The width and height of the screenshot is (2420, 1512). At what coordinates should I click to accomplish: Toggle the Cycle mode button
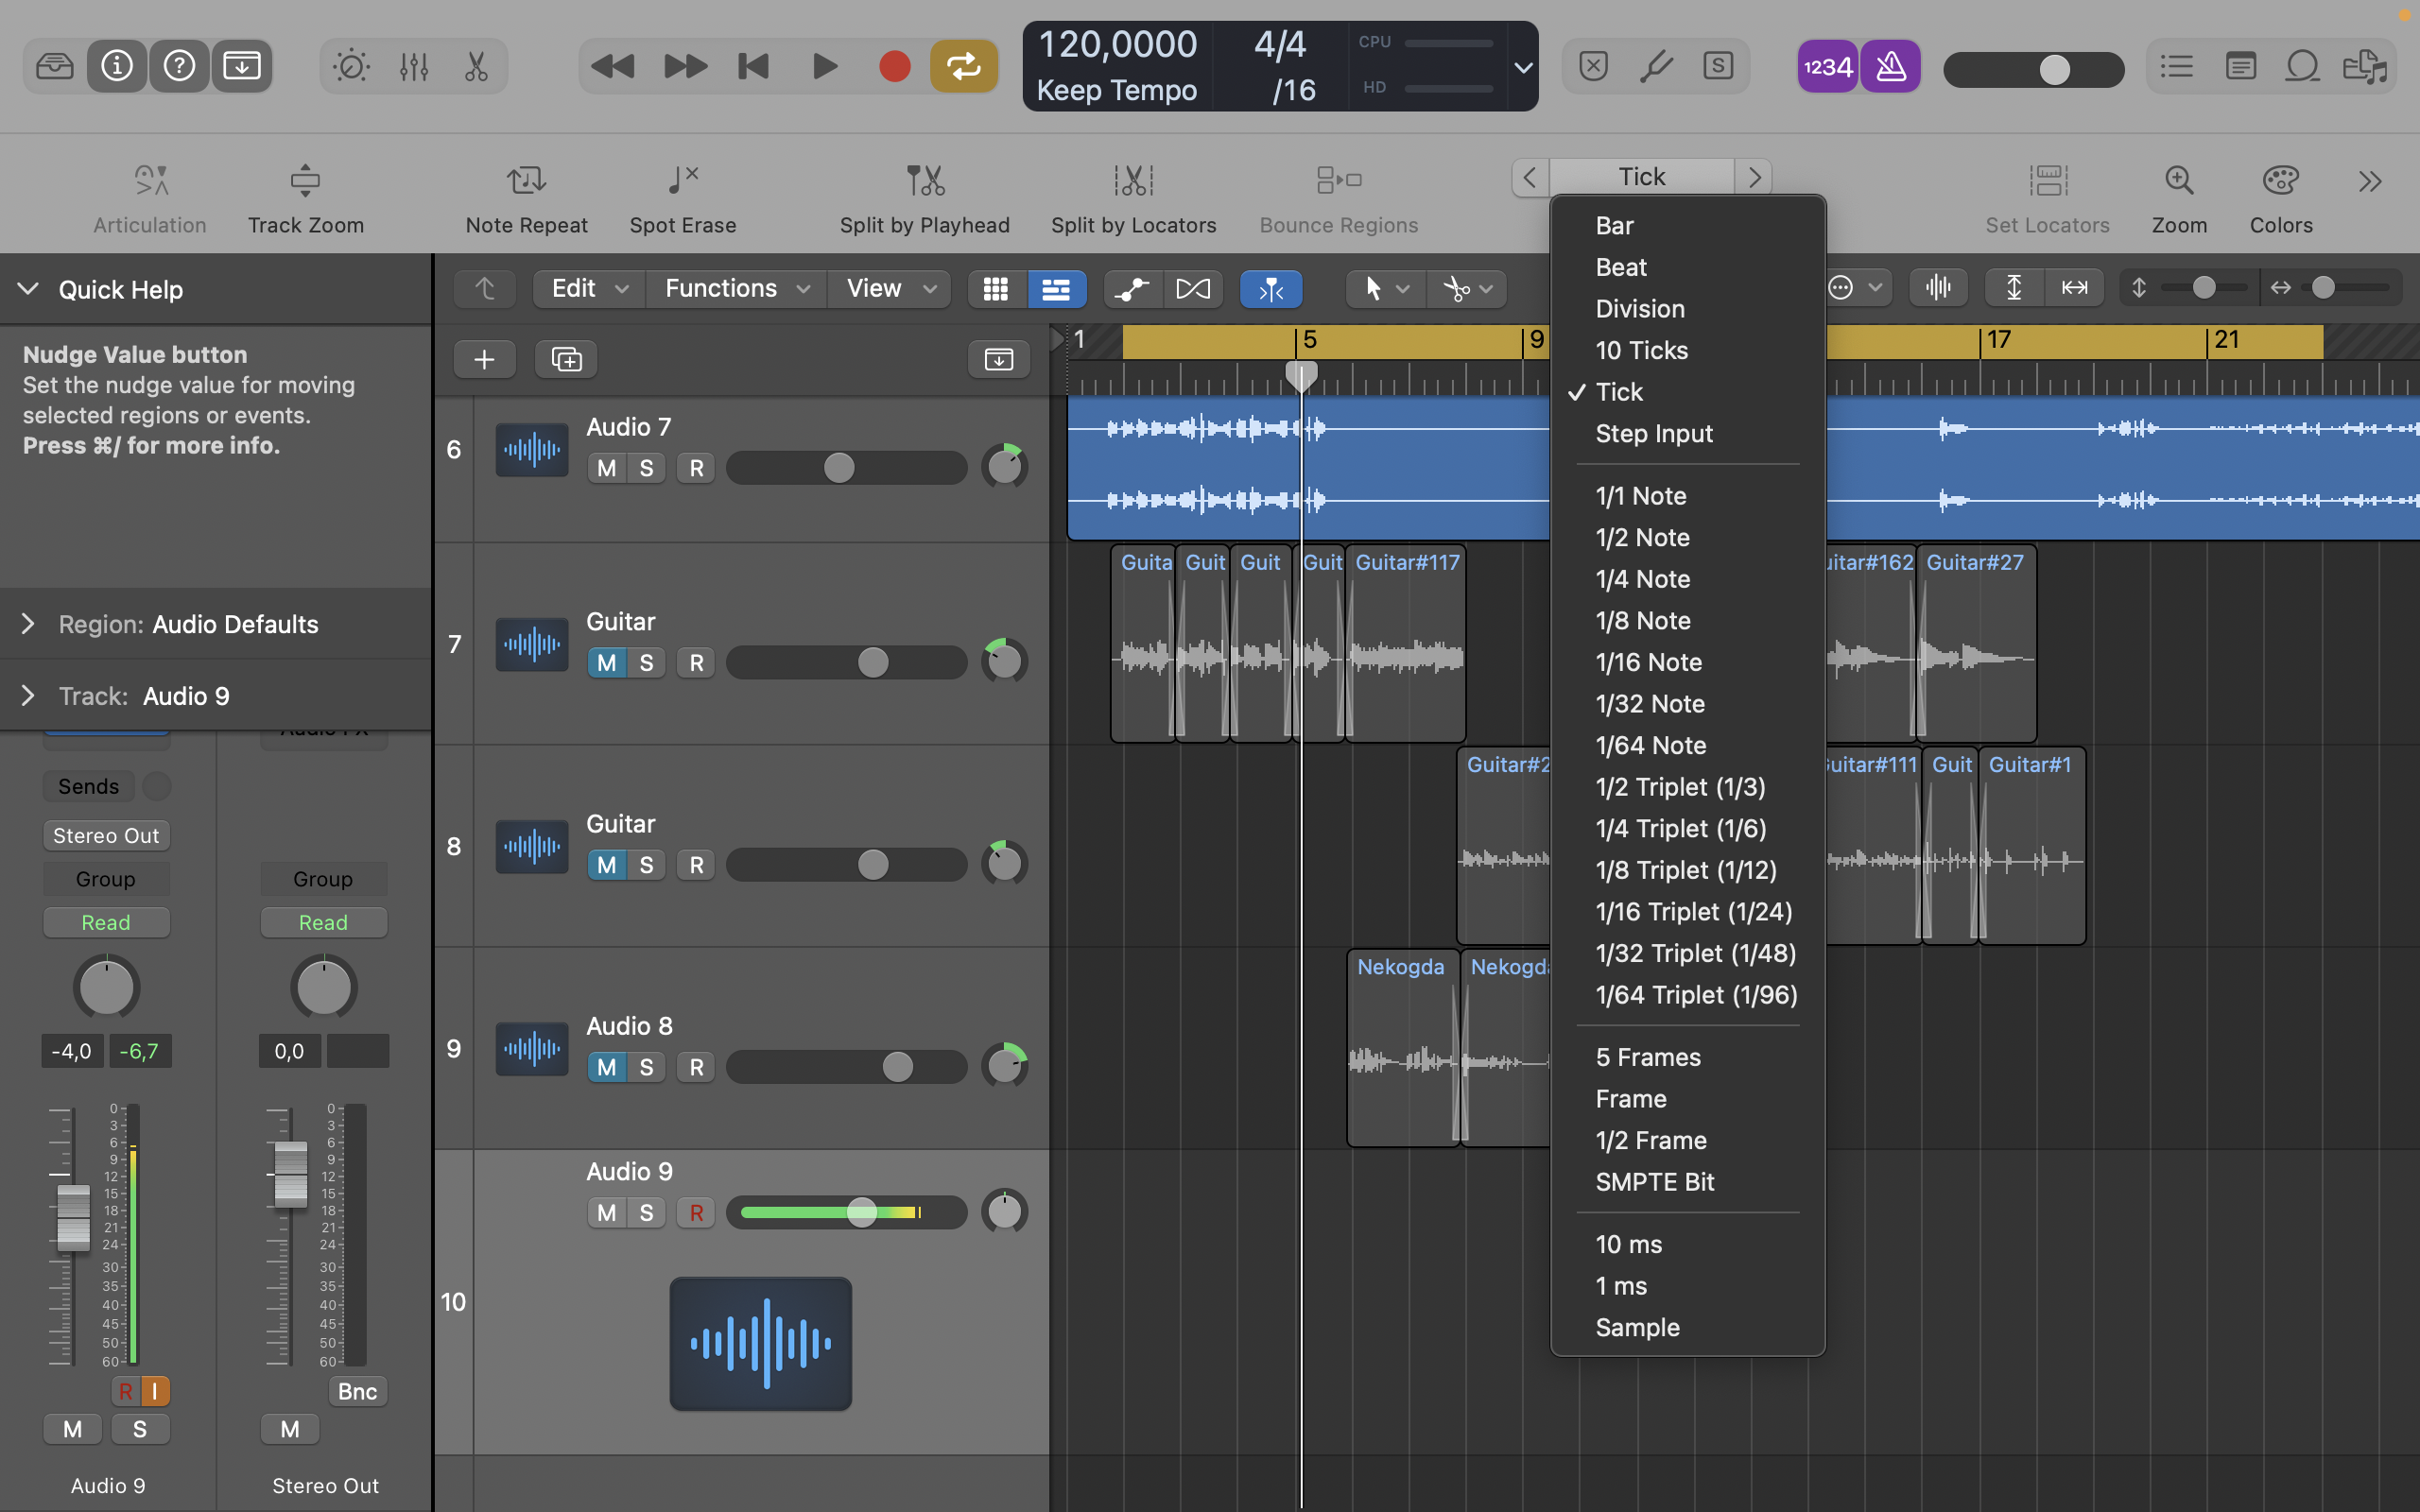pyautogui.click(x=963, y=67)
